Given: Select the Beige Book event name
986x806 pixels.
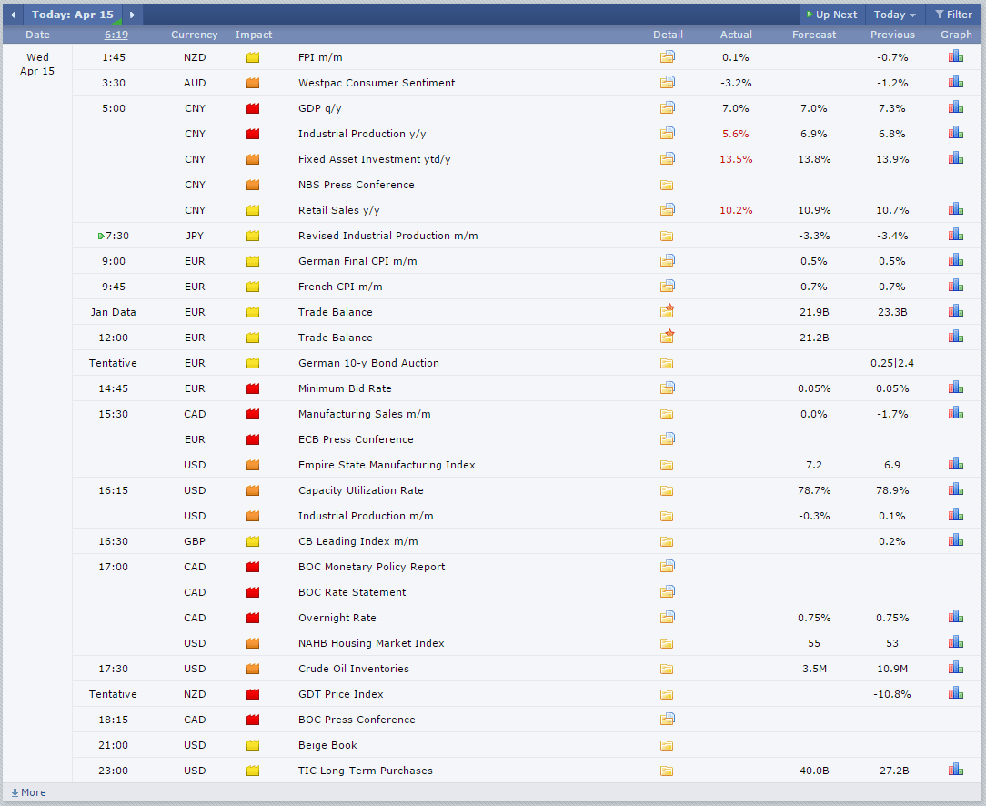Looking at the screenshot, I should [x=327, y=745].
